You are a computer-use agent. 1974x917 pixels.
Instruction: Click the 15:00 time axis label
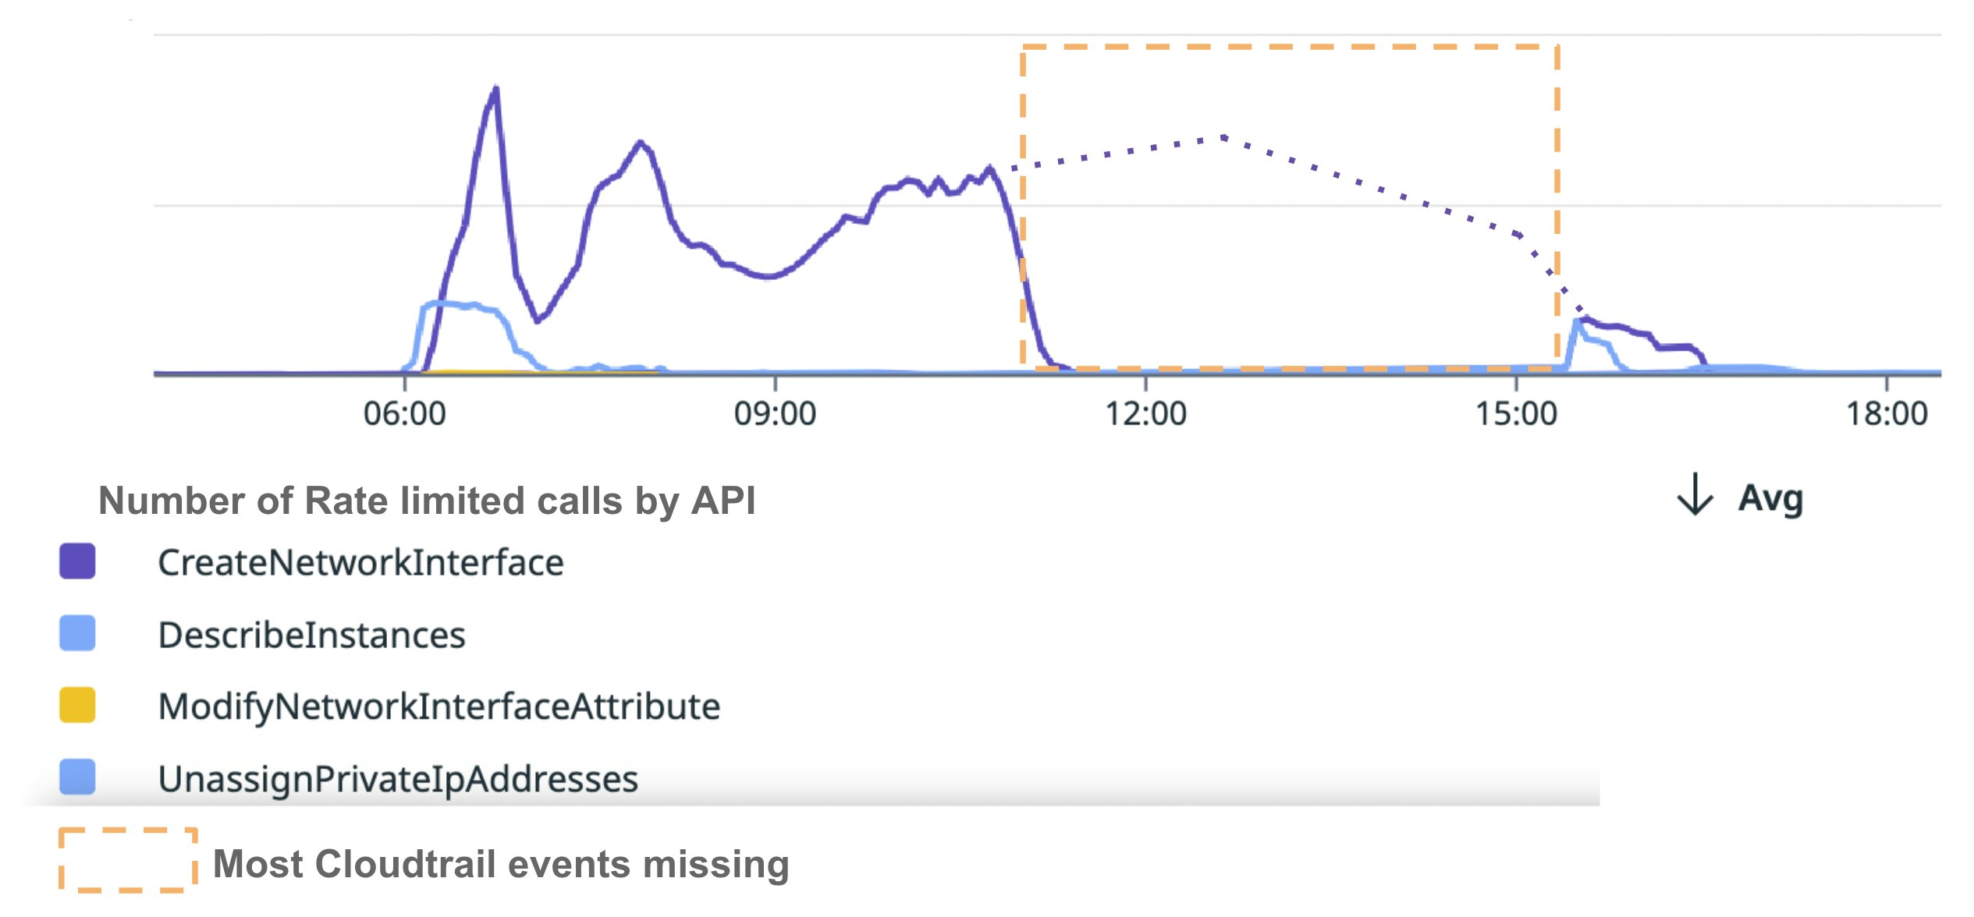1516,413
